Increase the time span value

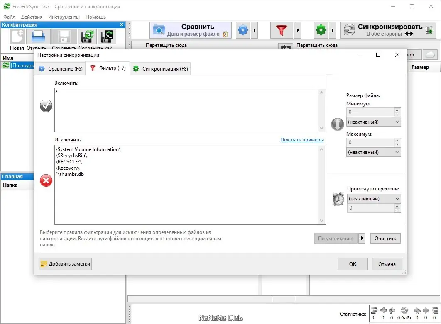coord(397,206)
